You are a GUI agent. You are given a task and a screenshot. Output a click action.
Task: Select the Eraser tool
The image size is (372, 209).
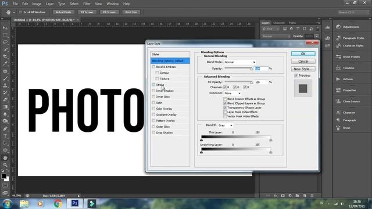point(5,99)
